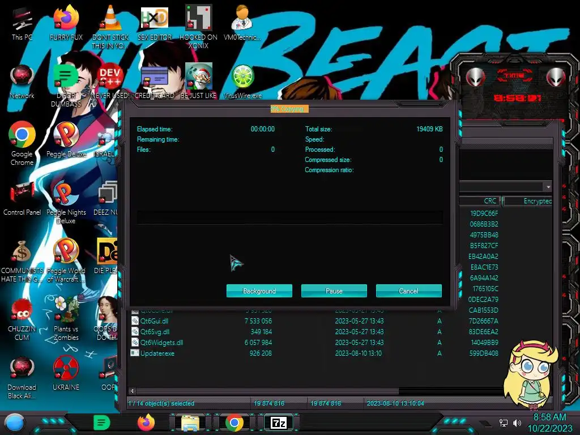Open the This PC desktop icon
Screen dimensions: 580x435
(22, 24)
